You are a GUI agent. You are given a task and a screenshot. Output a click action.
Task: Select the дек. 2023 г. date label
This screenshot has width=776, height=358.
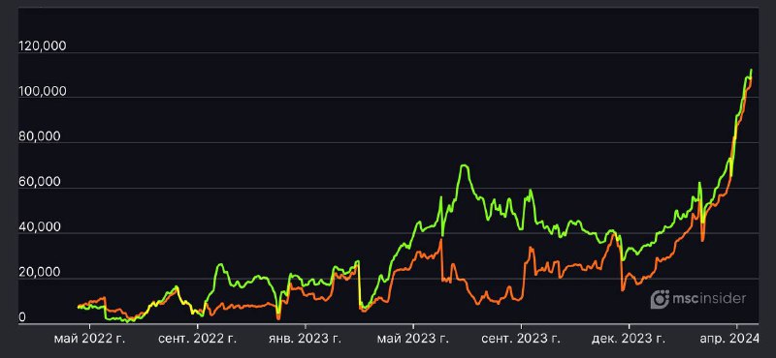point(629,339)
